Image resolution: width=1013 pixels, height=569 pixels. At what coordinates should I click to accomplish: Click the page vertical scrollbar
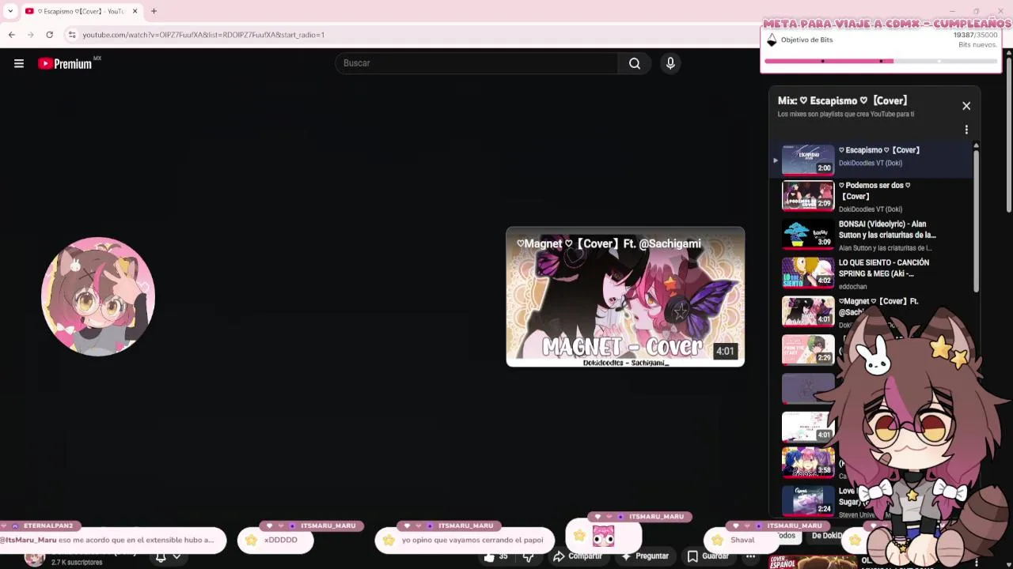(1008, 134)
